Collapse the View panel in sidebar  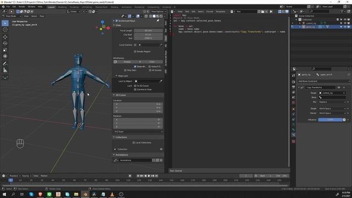tap(114, 25)
